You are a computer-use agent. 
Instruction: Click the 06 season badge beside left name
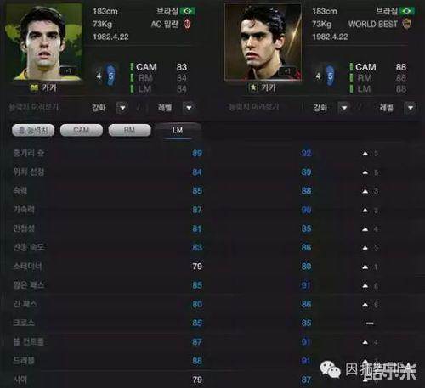point(34,87)
